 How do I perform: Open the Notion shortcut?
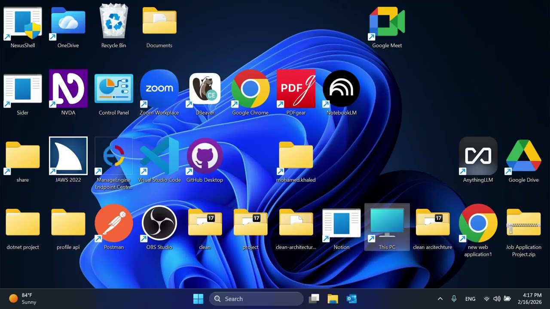(x=342, y=229)
